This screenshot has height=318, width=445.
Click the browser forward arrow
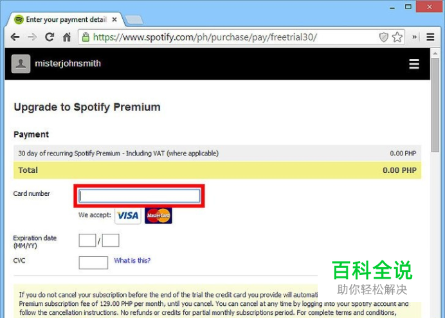pyautogui.click(x=32, y=37)
